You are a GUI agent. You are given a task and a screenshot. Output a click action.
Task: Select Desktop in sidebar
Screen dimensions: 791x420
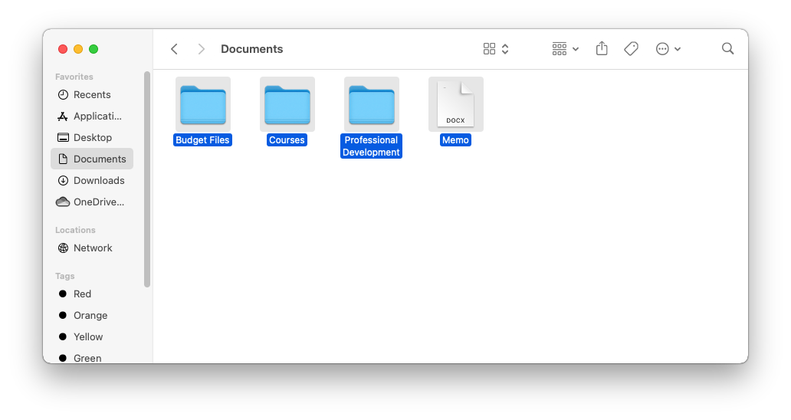click(x=92, y=138)
